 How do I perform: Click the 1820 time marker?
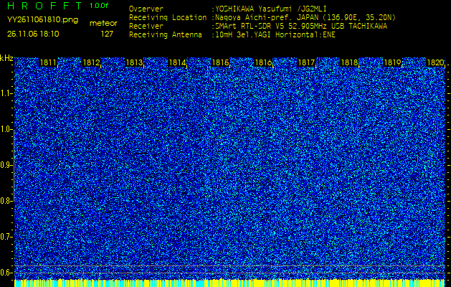435,63
